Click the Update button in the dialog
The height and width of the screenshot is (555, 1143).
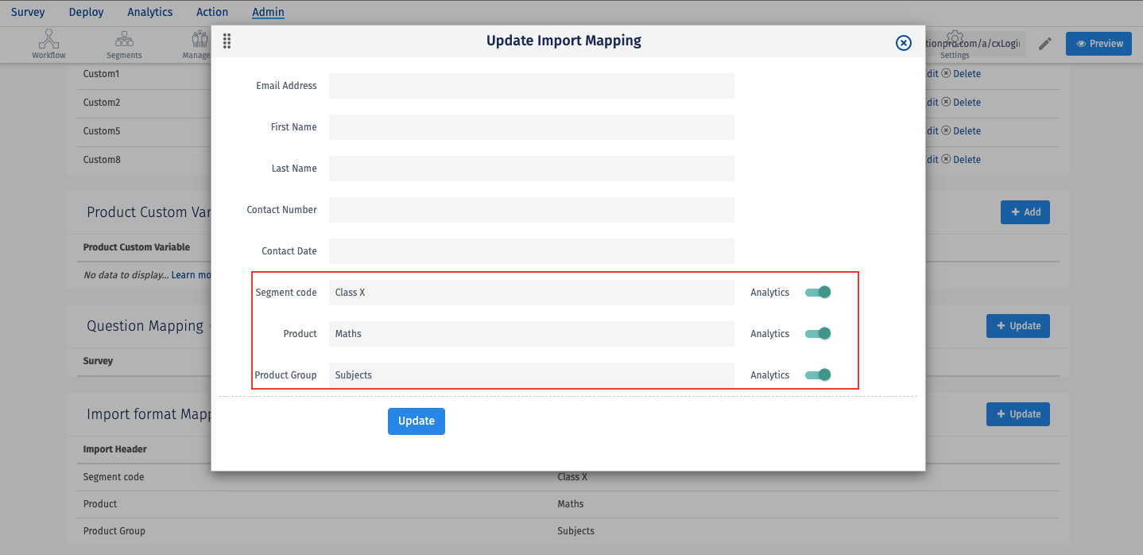point(417,421)
